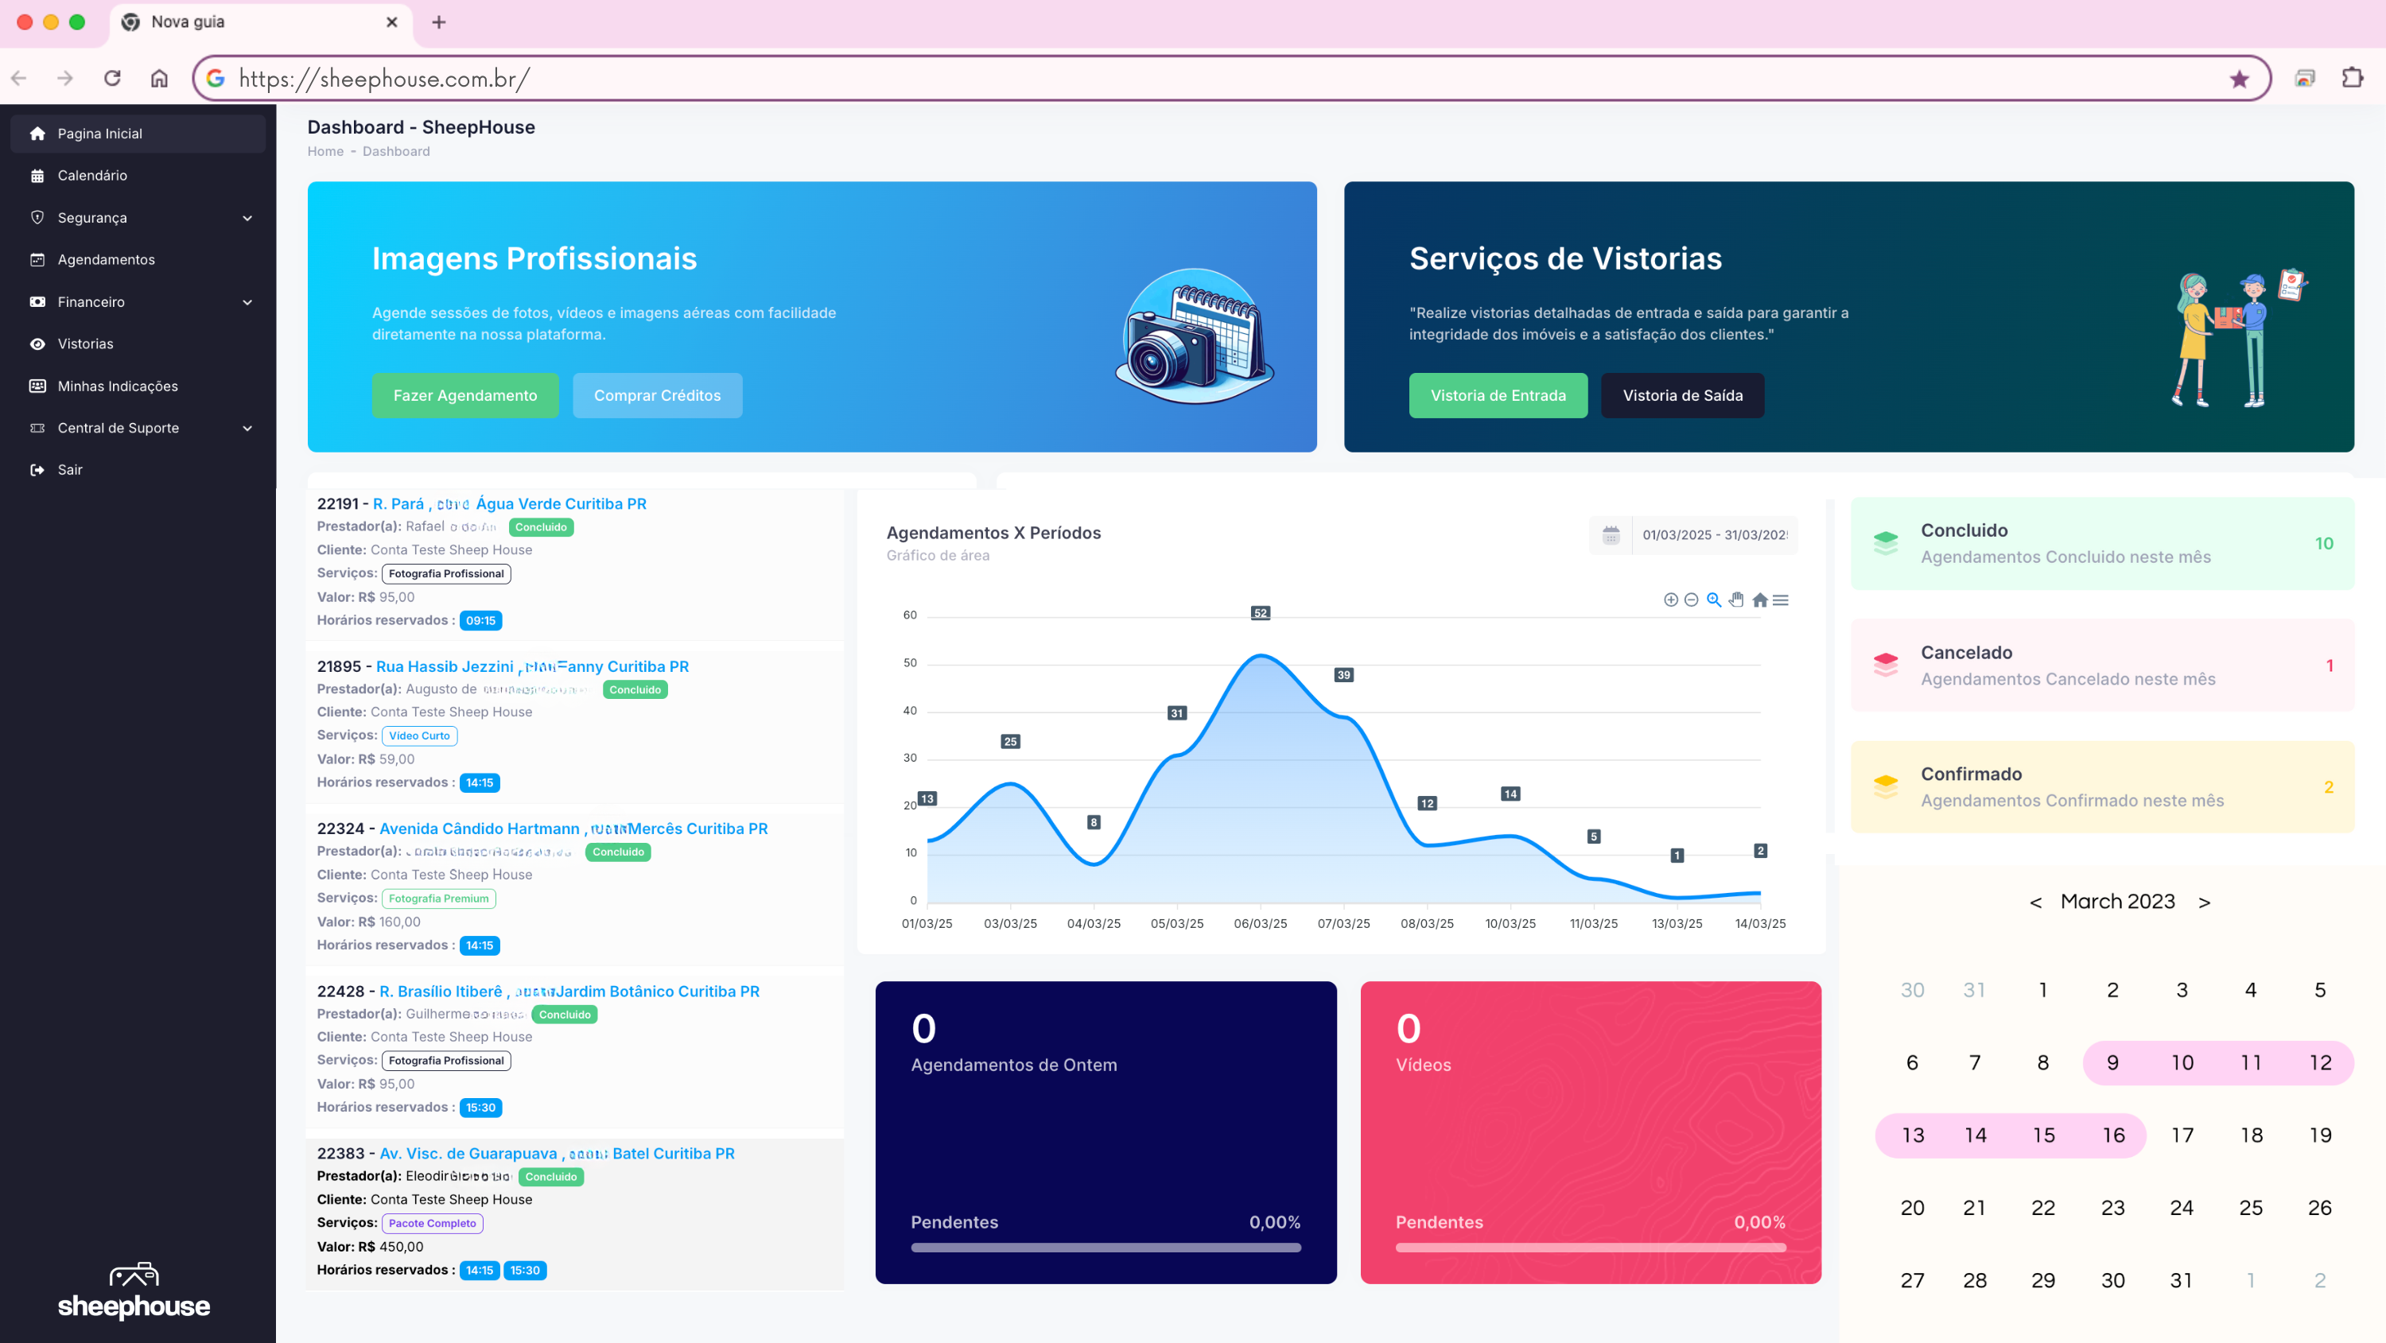Viewport: 2386px width, 1343px height.
Task: Open the chart hamburger menu
Action: [1780, 600]
